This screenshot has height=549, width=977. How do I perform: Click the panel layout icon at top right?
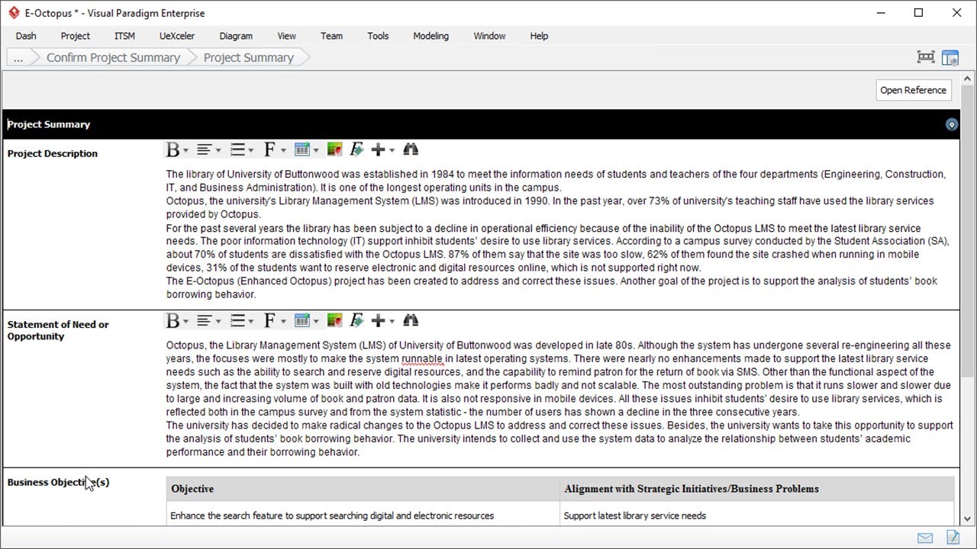[x=950, y=57]
